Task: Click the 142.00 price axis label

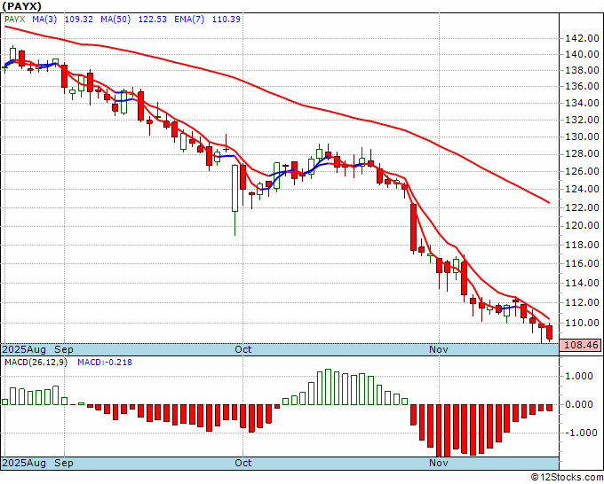Action: point(582,38)
